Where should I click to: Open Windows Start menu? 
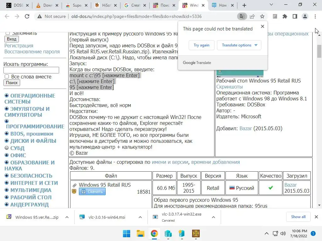coord(126,233)
